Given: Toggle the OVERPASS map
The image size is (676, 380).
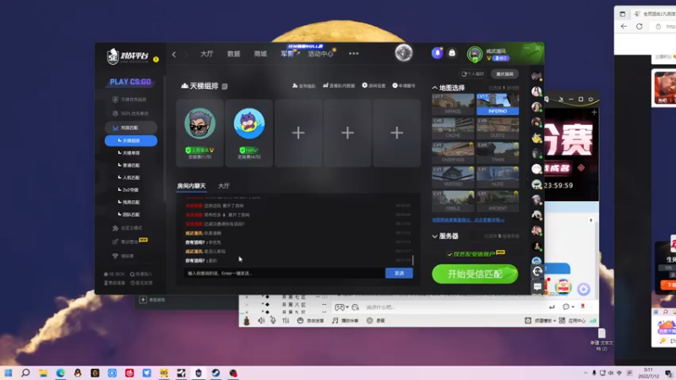Looking at the screenshot, I should click(x=453, y=153).
